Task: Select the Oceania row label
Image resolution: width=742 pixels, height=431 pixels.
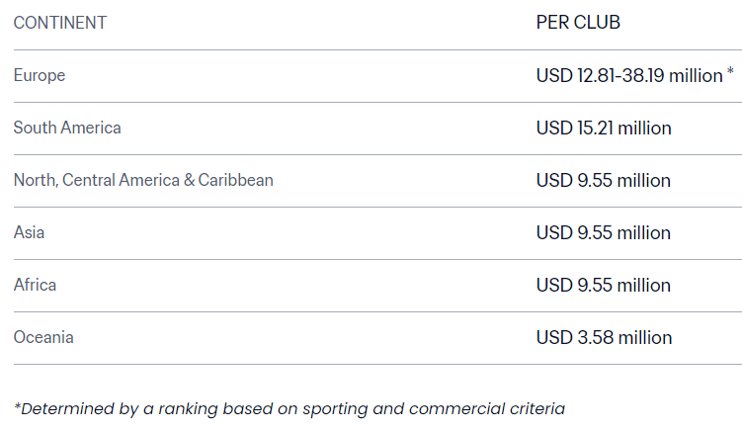Action: point(43,338)
